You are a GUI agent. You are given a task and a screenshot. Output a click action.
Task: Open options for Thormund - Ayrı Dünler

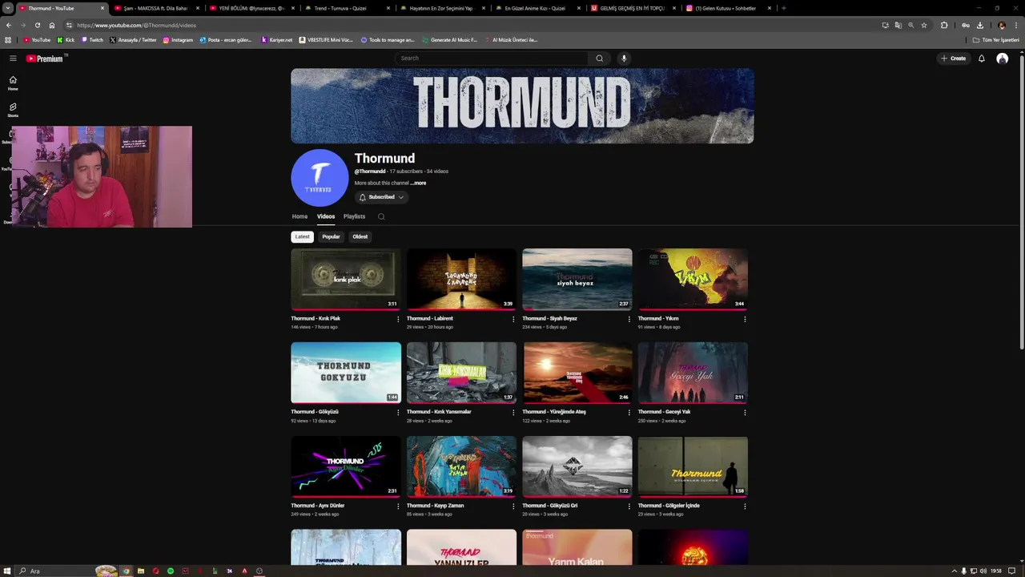[x=398, y=506]
